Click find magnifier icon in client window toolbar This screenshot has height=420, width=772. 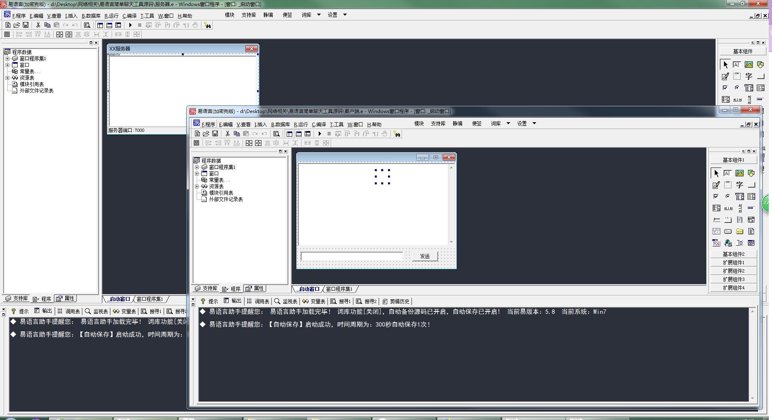(x=276, y=133)
